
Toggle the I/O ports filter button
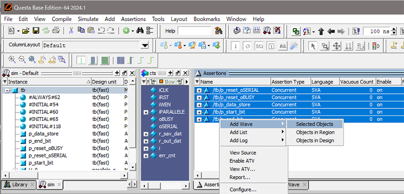click(259, 46)
